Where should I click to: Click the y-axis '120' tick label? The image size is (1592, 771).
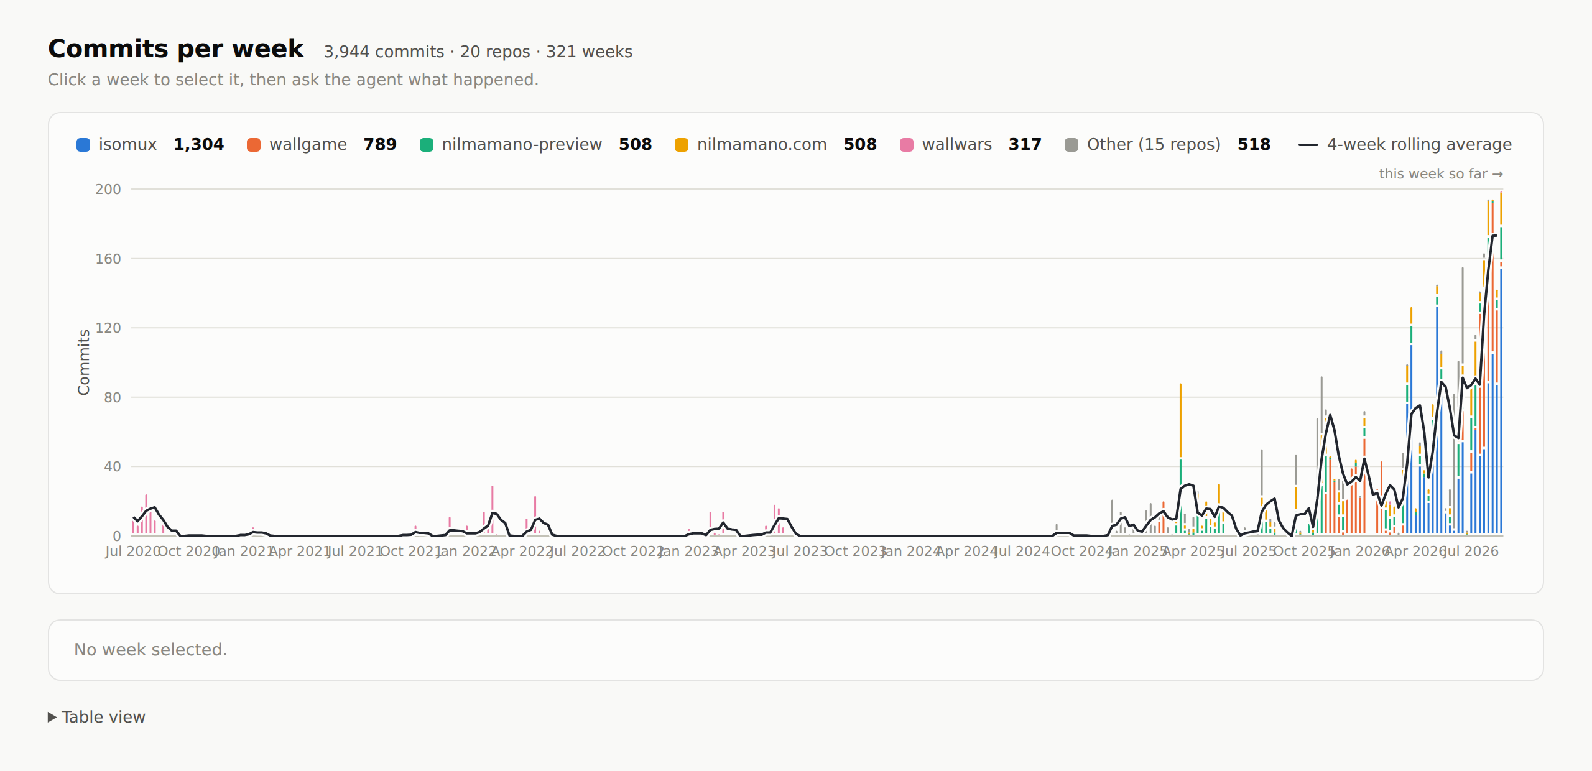coord(108,328)
